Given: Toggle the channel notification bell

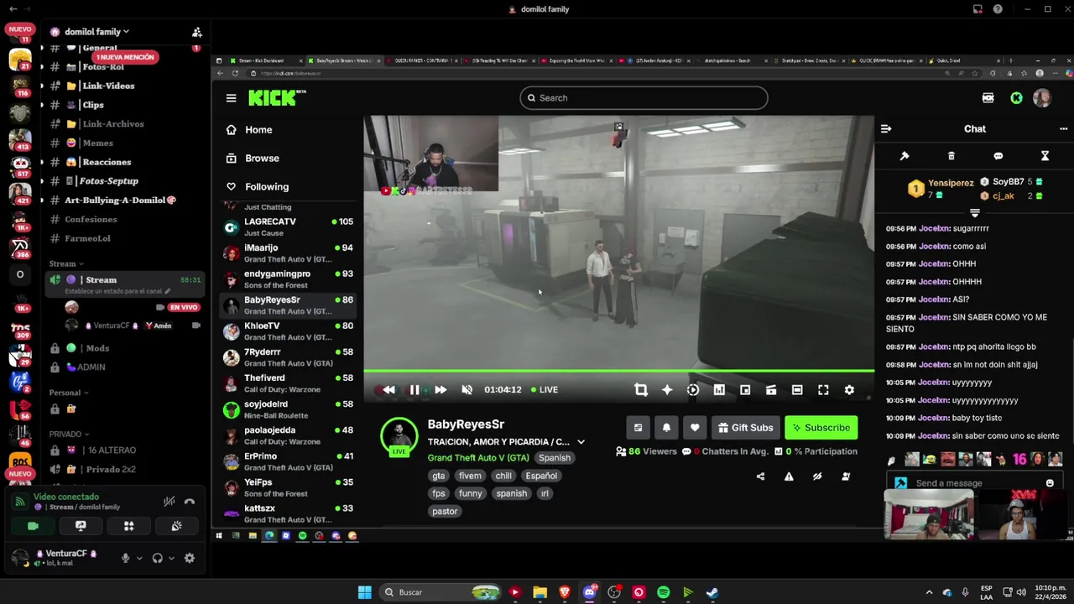Looking at the screenshot, I should click(x=666, y=428).
